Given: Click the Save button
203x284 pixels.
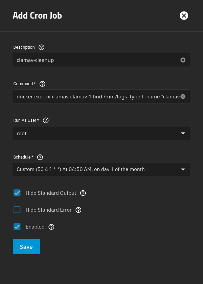Looking at the screenshot, I should [26, 247].
